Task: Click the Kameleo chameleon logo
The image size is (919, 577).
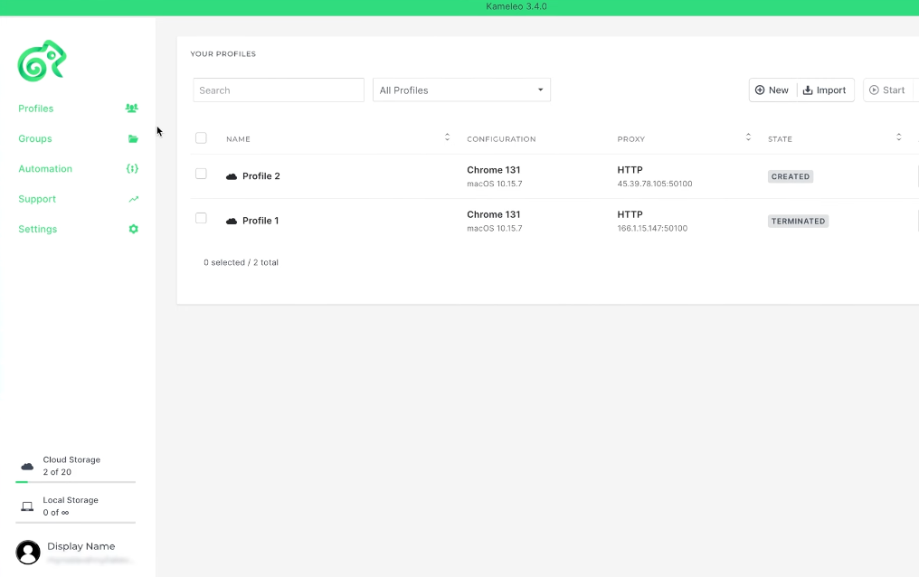Action: point(42,61)
